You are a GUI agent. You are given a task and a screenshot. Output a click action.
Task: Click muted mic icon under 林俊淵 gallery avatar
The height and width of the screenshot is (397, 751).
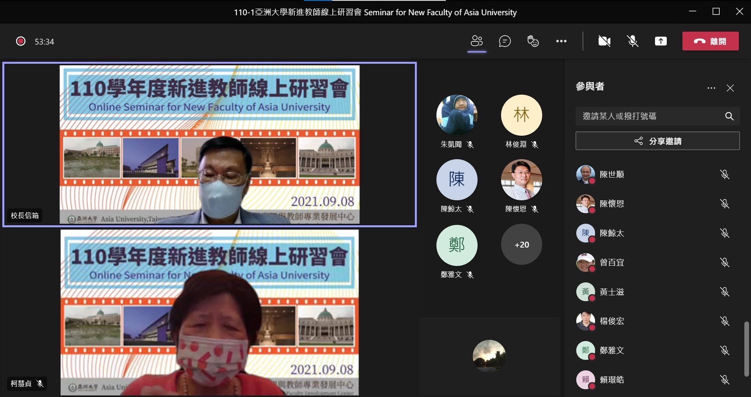tap(535, 144)
